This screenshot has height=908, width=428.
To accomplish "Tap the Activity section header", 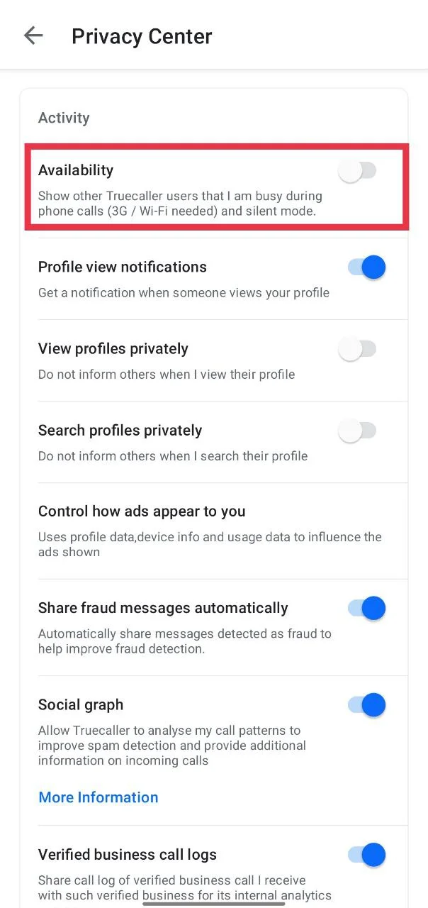I will pyautogui.click(x=64, y=118).
